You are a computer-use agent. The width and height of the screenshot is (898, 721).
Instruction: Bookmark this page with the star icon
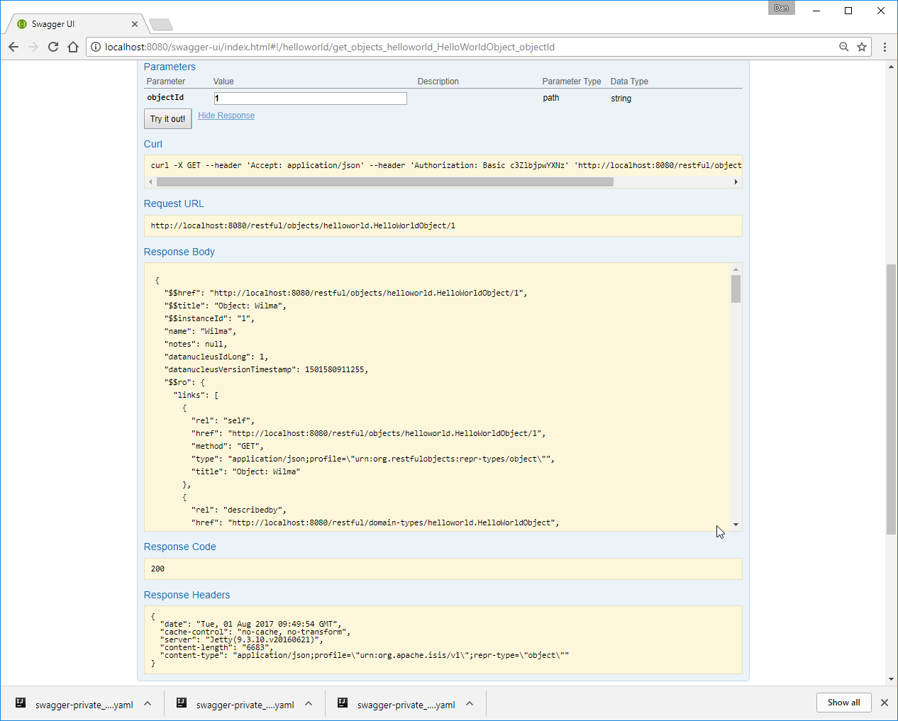[862, 47]
